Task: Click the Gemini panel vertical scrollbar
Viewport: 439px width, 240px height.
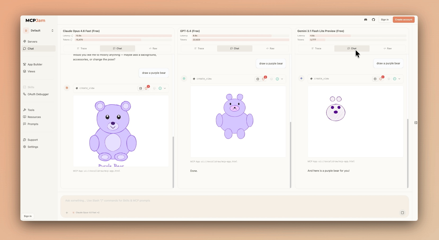Action: point(408,153)
